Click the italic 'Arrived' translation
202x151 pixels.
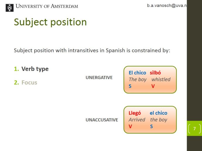click(x=137, y=120)
